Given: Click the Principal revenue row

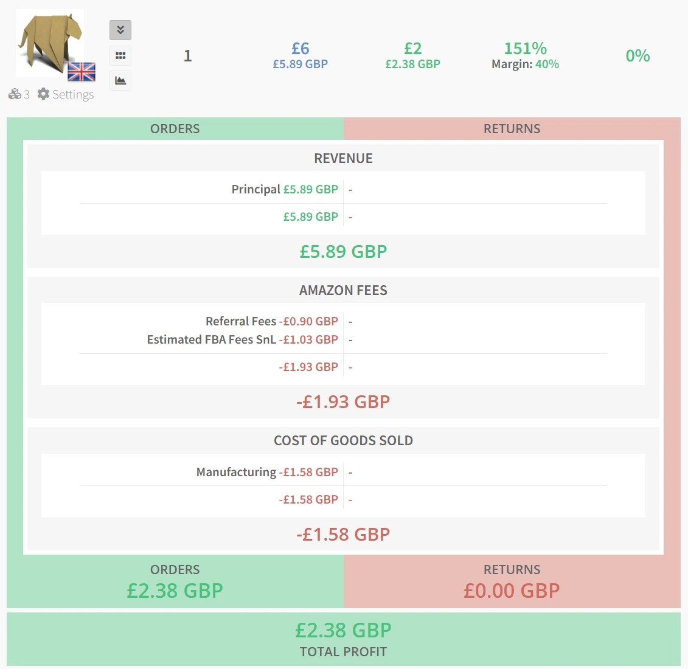Looking at the screenshot, I should 285,189.
